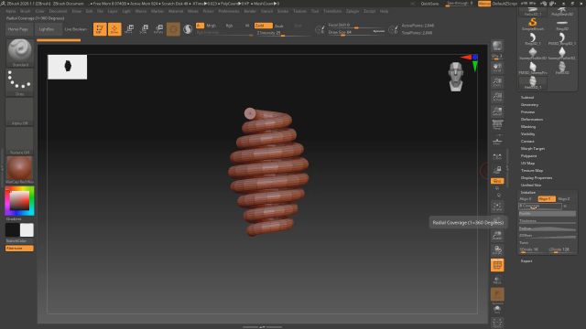
Task: Click the Actual size icon
Action: click(497, 96)
